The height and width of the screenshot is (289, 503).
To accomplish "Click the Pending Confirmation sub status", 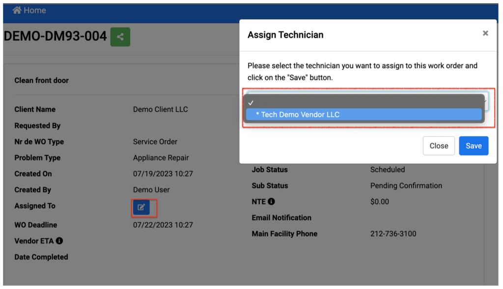I will tap(406, 185).
